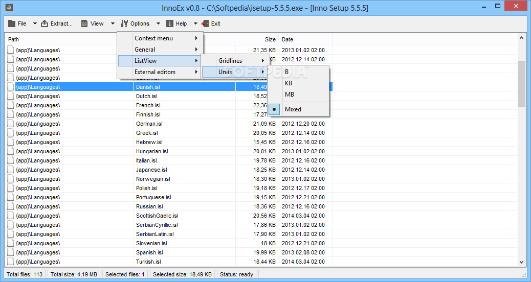Screen dimensions: 531x282
Task: Click the scrollbar down arrow
Action: [x=521, y=262]
